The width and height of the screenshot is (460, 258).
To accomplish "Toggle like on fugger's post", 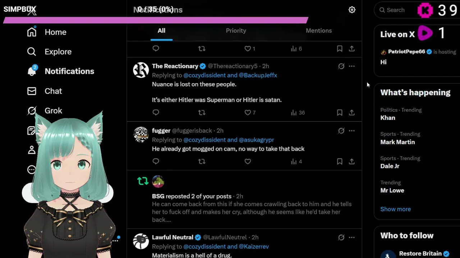I will point(248,162).
